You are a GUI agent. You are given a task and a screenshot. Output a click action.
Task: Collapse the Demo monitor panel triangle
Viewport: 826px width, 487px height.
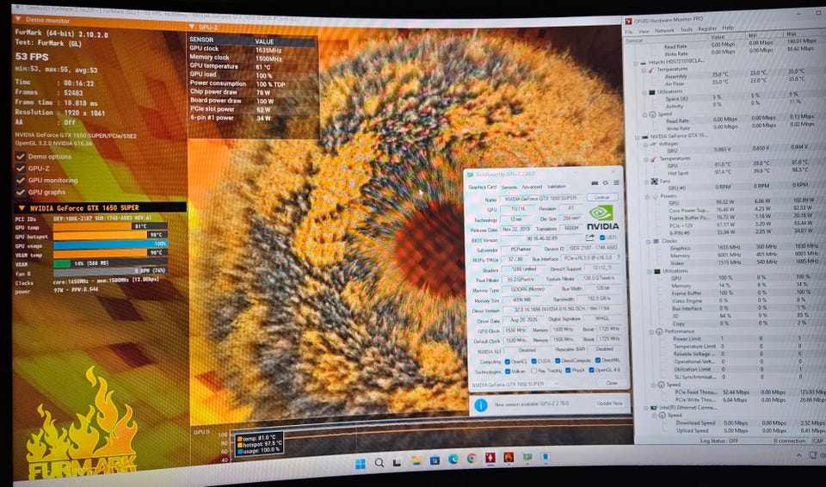click(18, 20)
